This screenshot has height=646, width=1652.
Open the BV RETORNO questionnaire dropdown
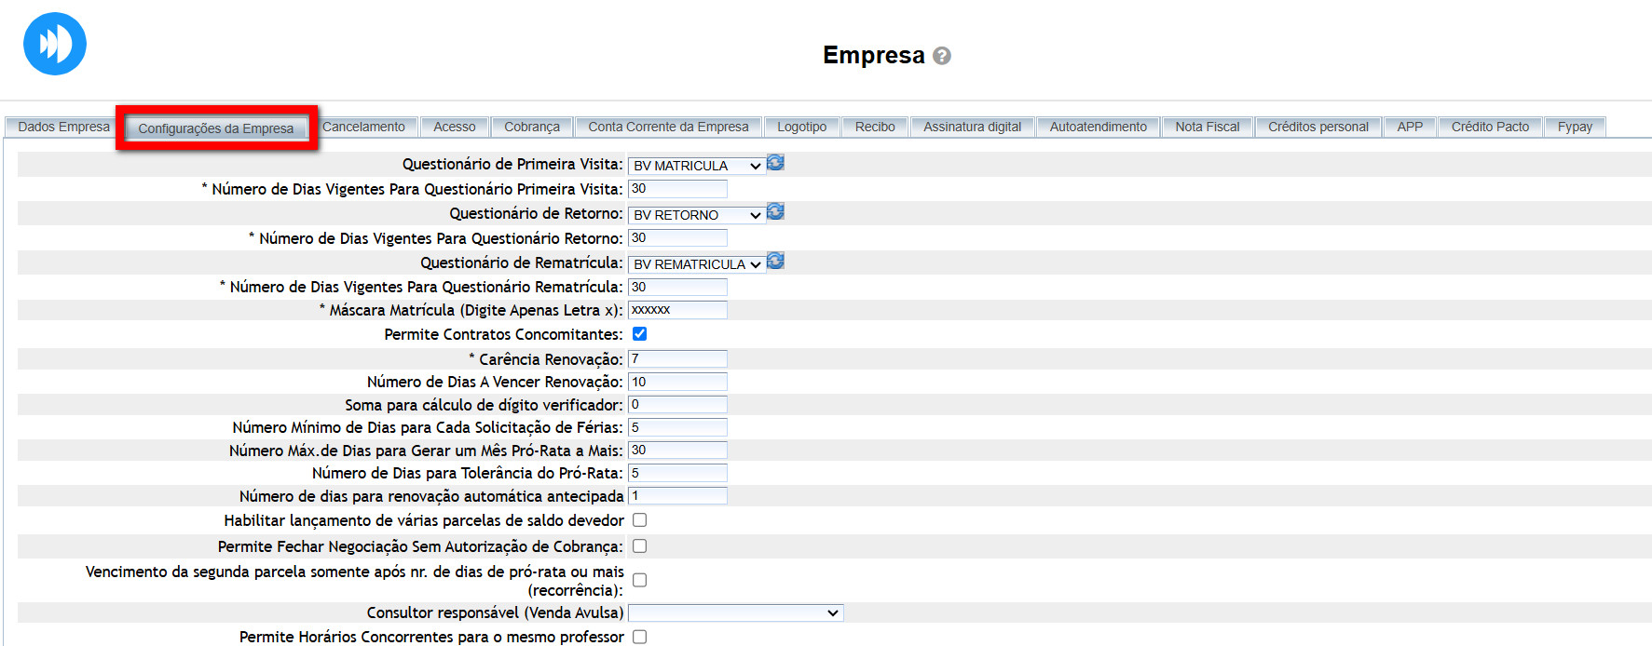[696, 215]
